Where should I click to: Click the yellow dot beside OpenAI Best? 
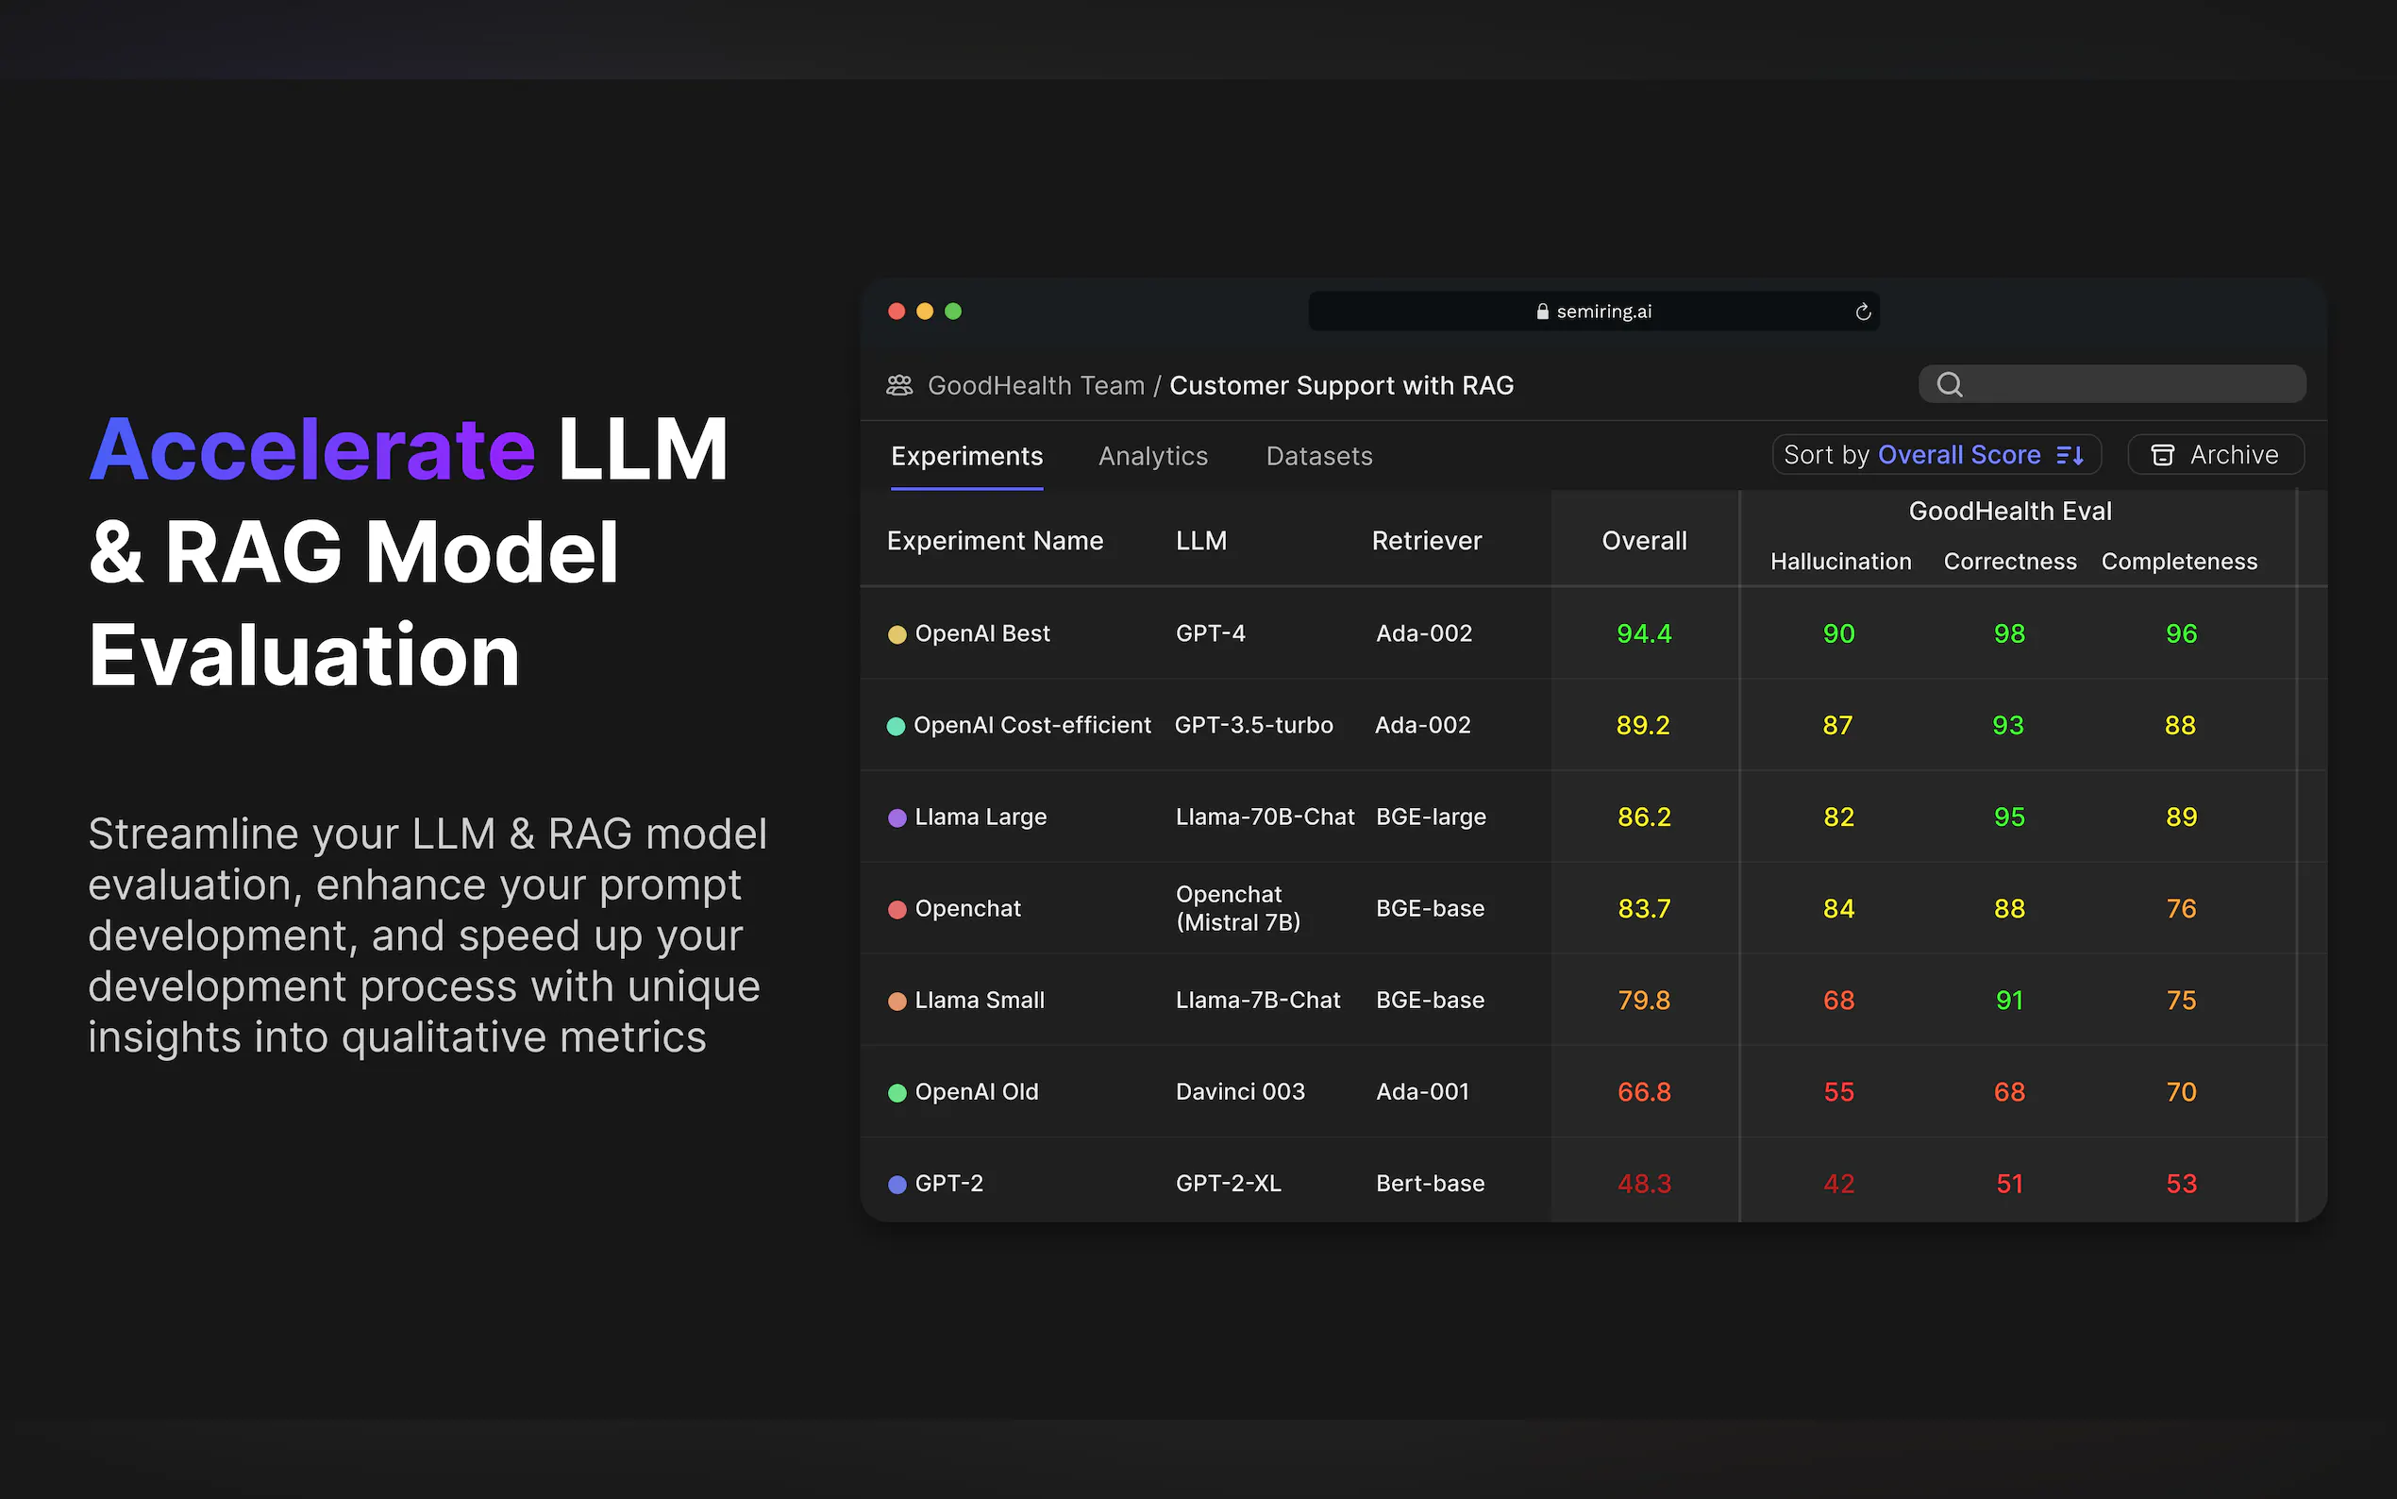pos(897,634)
